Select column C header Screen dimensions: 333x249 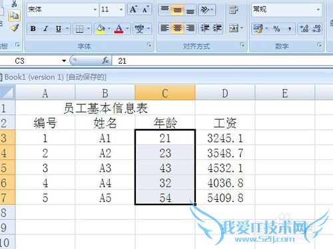[x=165, y=93]
